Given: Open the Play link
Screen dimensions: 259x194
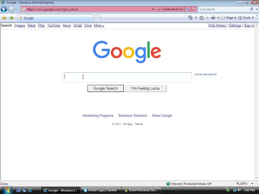Looking at the screenshot, I should click(x=41, y=26).
